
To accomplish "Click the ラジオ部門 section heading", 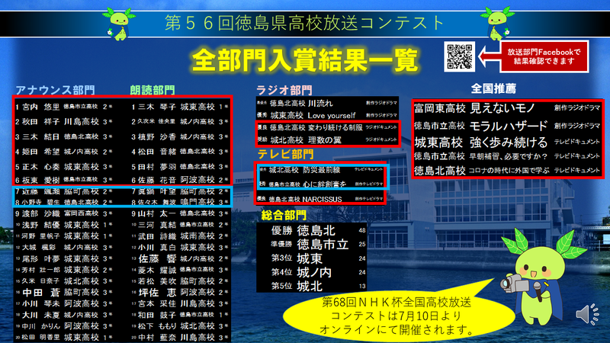I will tap(284, 89).
